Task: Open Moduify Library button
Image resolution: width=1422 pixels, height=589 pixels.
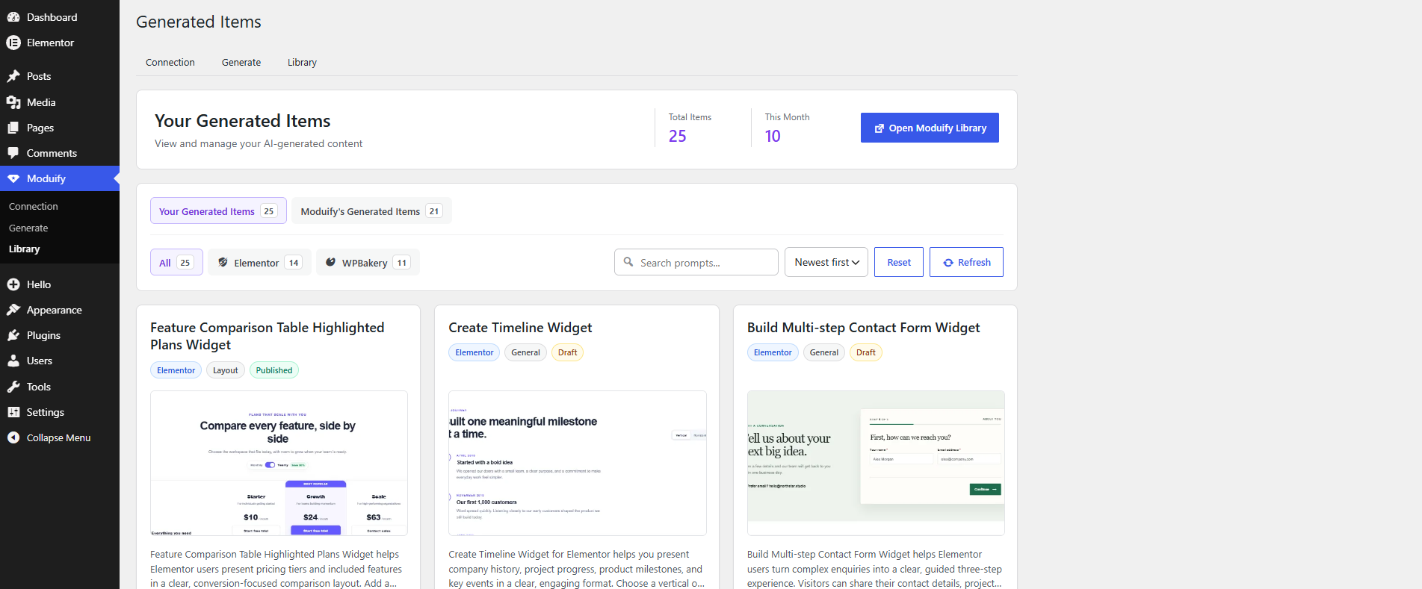Action: tap(930, 128)
